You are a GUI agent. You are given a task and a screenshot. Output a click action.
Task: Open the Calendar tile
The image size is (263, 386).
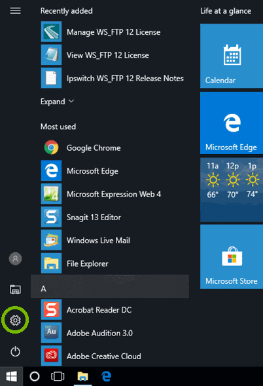coord(232,56)
